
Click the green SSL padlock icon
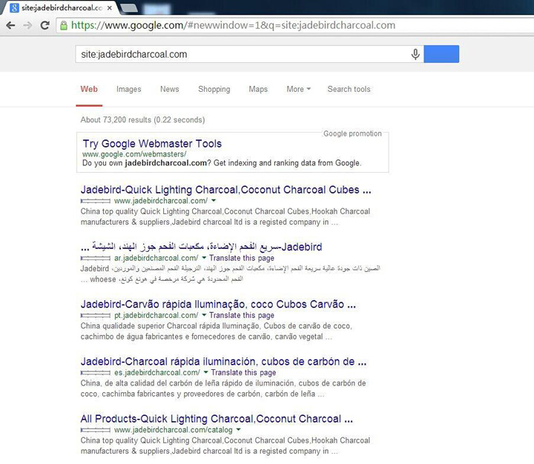(65, 25)
